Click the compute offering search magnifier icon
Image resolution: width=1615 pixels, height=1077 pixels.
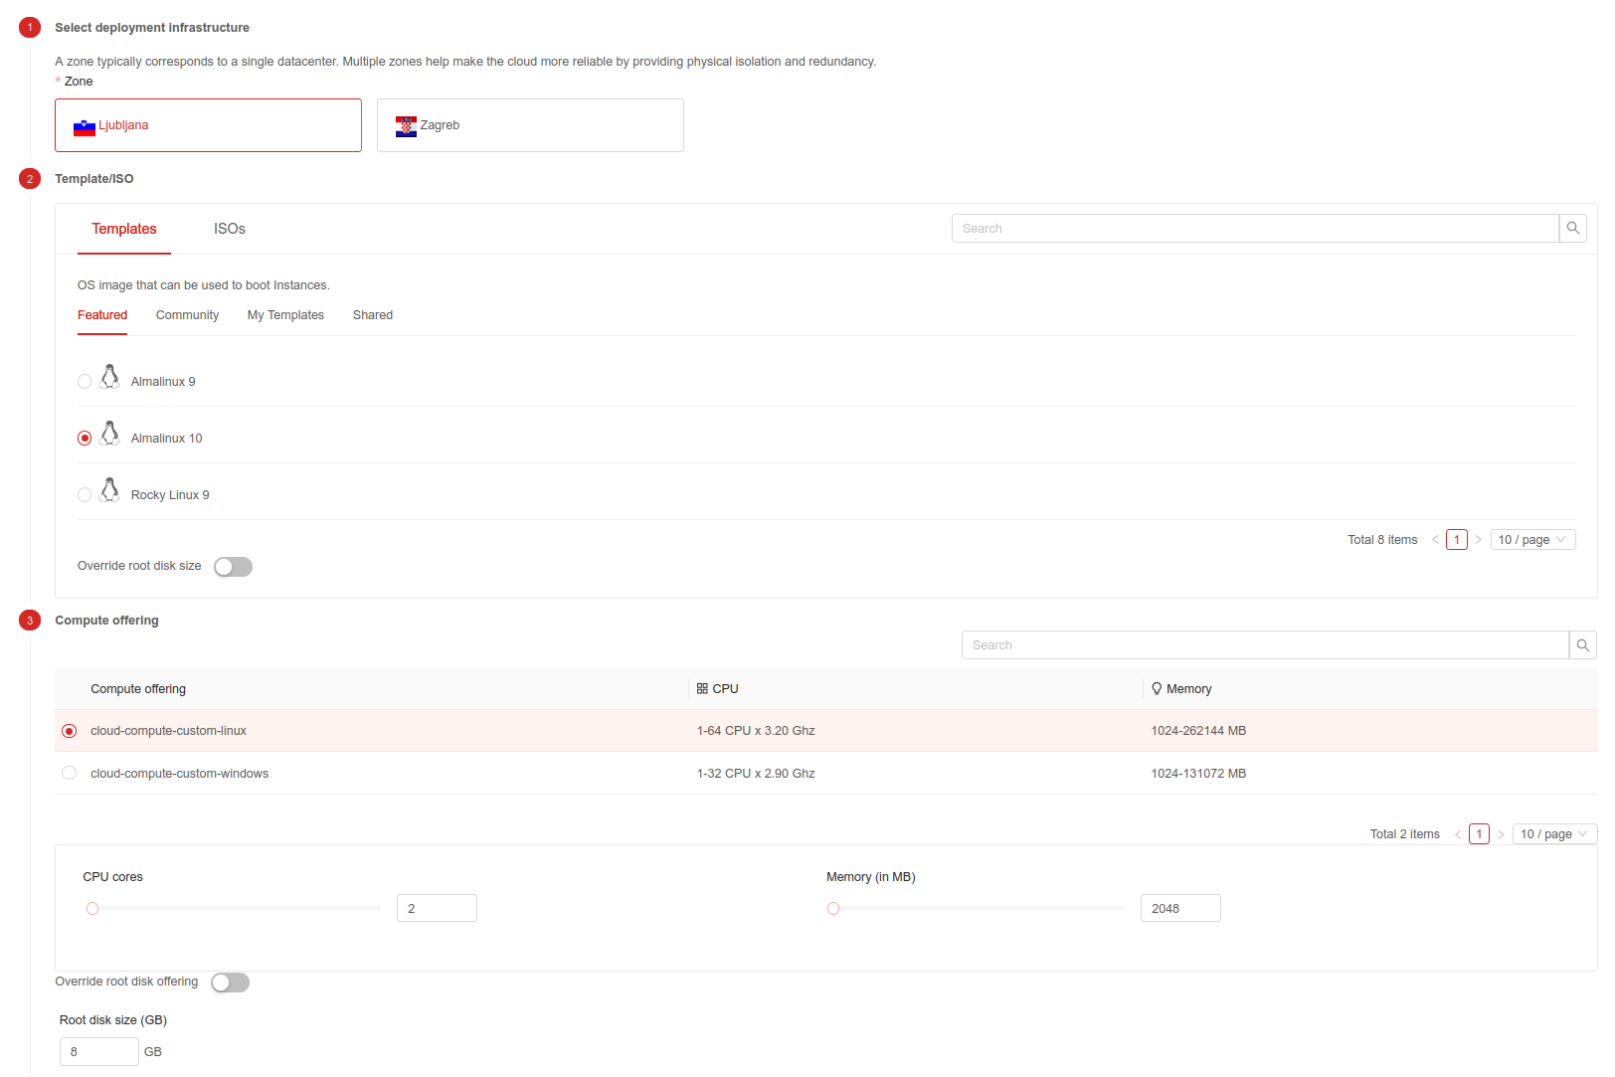[1582, 645]
